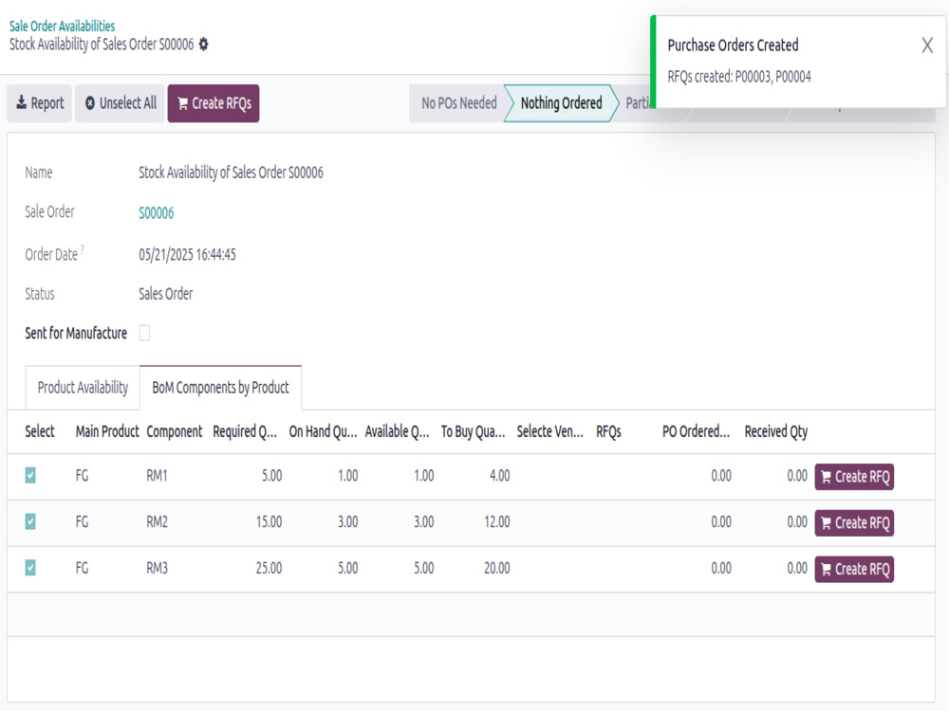Click RFQs created P00003, P00004 message
This screenshot has width=949, height=711.
pyautogui.click(x=739, y=77)
